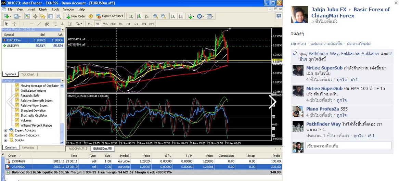
Task: Zoom out of the chart
Action: 163,16
